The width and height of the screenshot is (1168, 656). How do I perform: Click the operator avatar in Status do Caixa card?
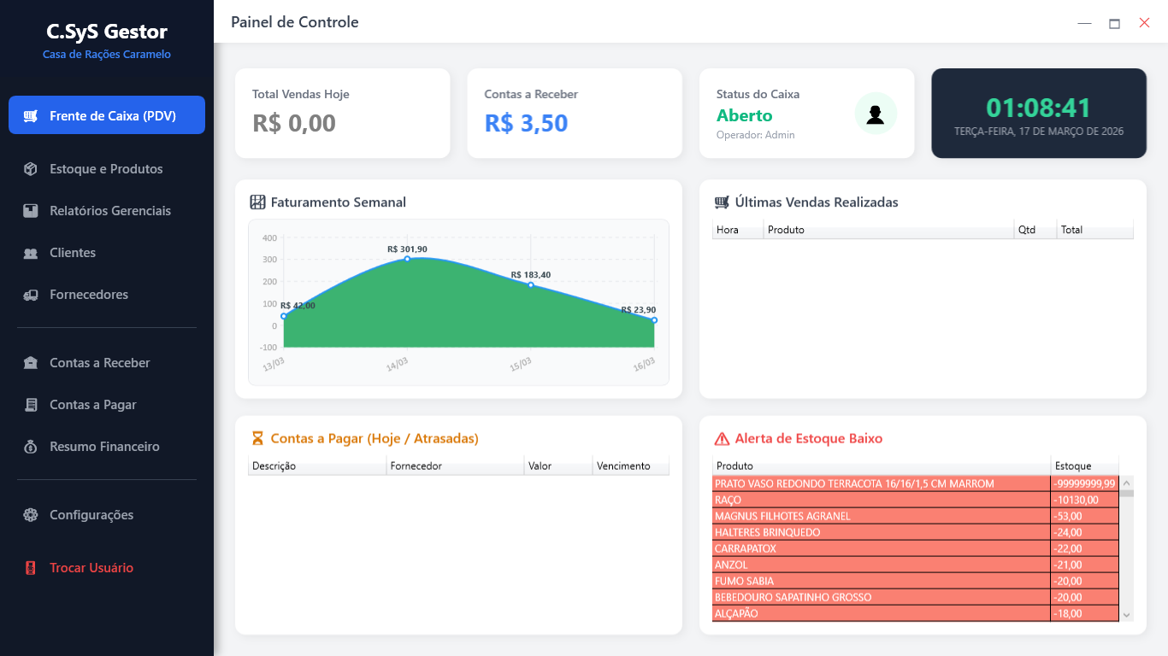click(x=875, y=113)
